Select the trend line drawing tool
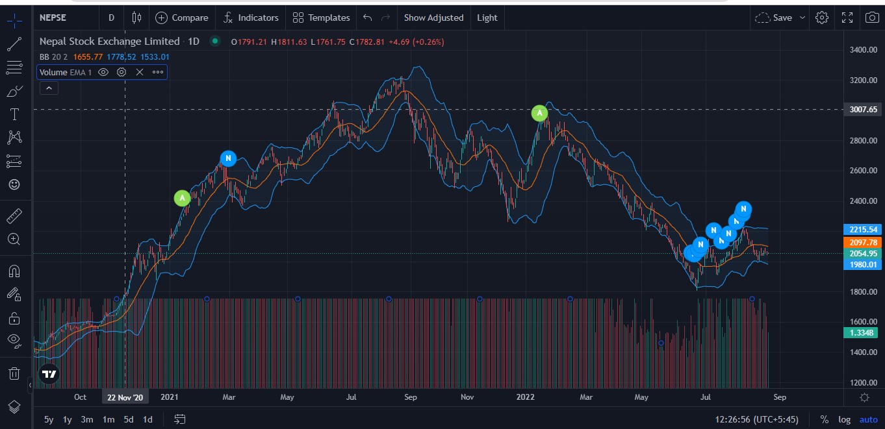This screenshot has height=429, width=885. tap(14, 44)
